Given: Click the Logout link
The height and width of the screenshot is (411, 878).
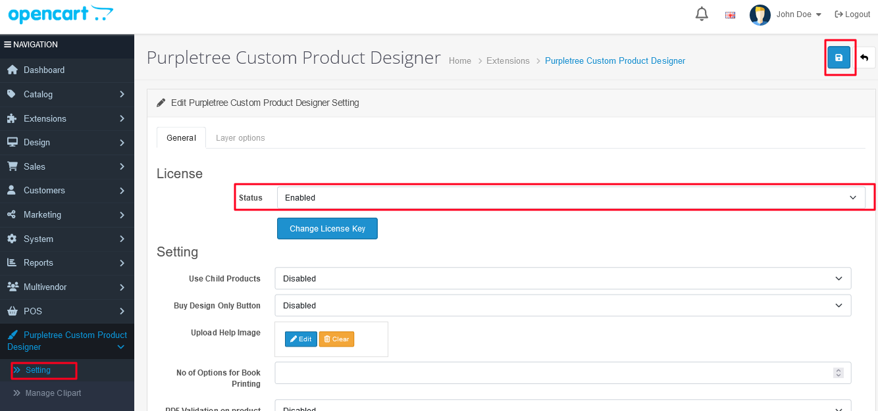Looking at the screenshot, I should coord(852,14).
